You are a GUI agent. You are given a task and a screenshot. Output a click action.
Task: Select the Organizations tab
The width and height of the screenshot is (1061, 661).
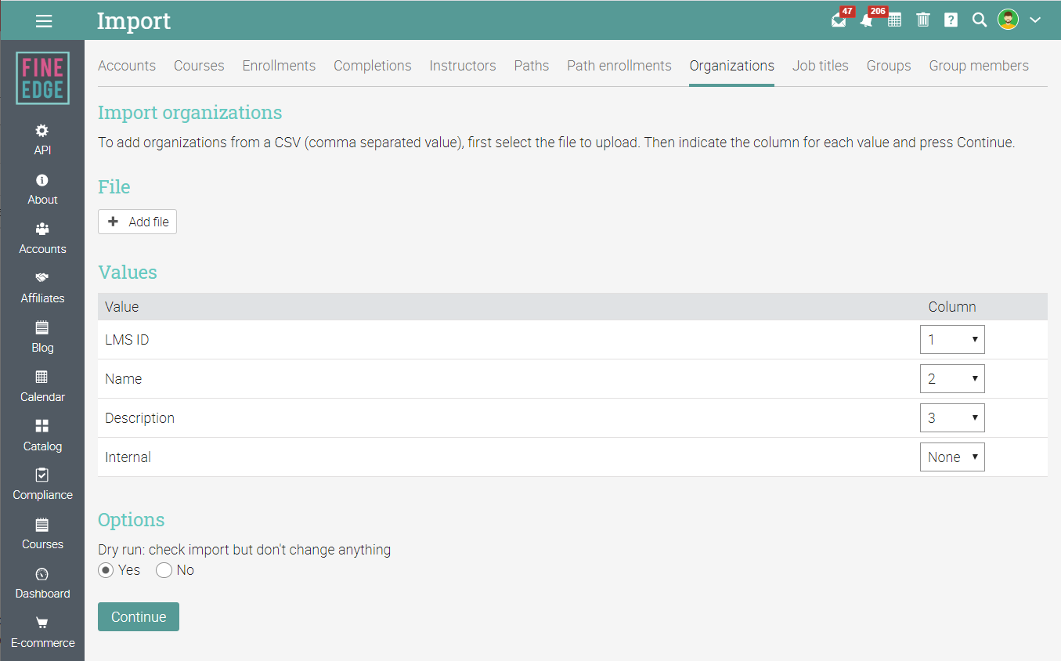(x=732, y=66)
